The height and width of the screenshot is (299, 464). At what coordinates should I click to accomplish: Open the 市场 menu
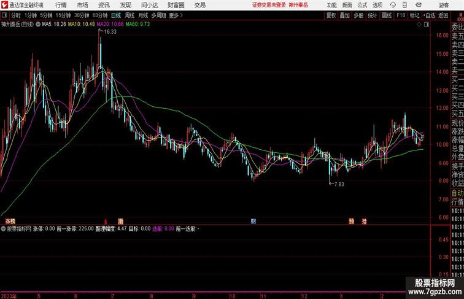coord(83,5)
